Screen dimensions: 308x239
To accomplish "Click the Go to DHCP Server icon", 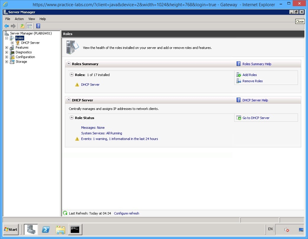I will tap(239, 118).
